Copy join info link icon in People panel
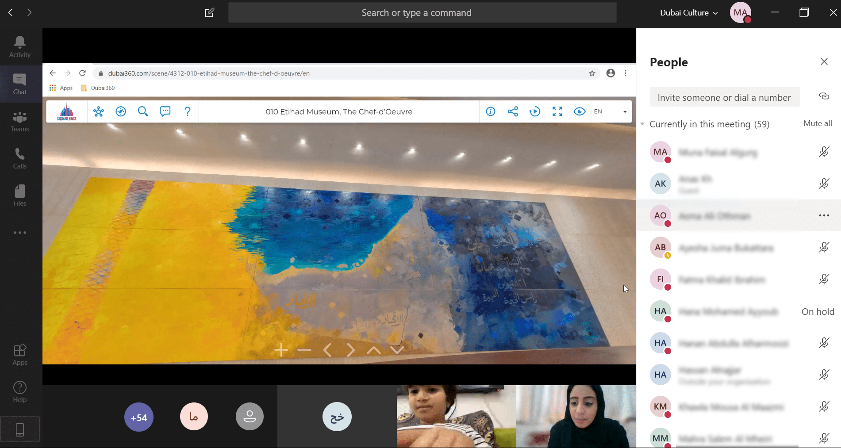The height and width of the screenshot is (448, 841). pos(824,96)
